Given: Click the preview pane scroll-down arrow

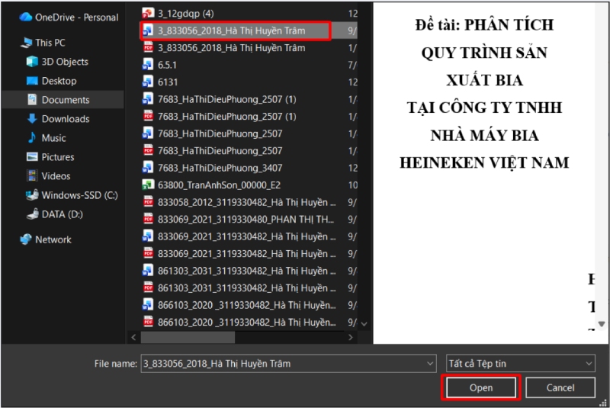Looking at the screenshot, I should [x=602, y=323].
